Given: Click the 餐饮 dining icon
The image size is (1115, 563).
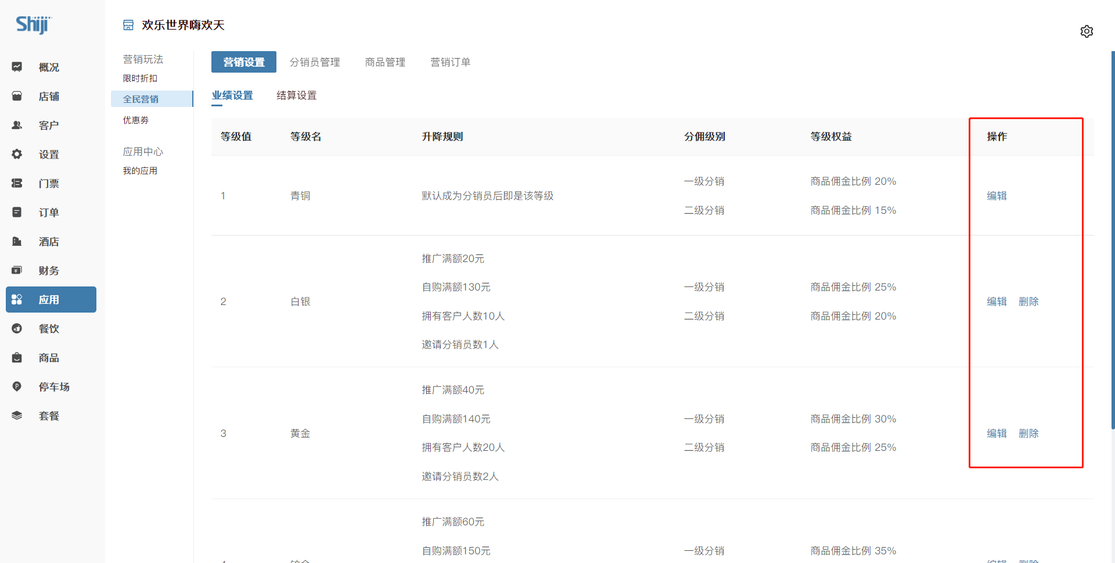Looking at the screenshot, I should 17,328.
